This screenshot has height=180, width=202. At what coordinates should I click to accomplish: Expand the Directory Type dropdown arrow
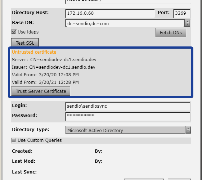[188, 130]
